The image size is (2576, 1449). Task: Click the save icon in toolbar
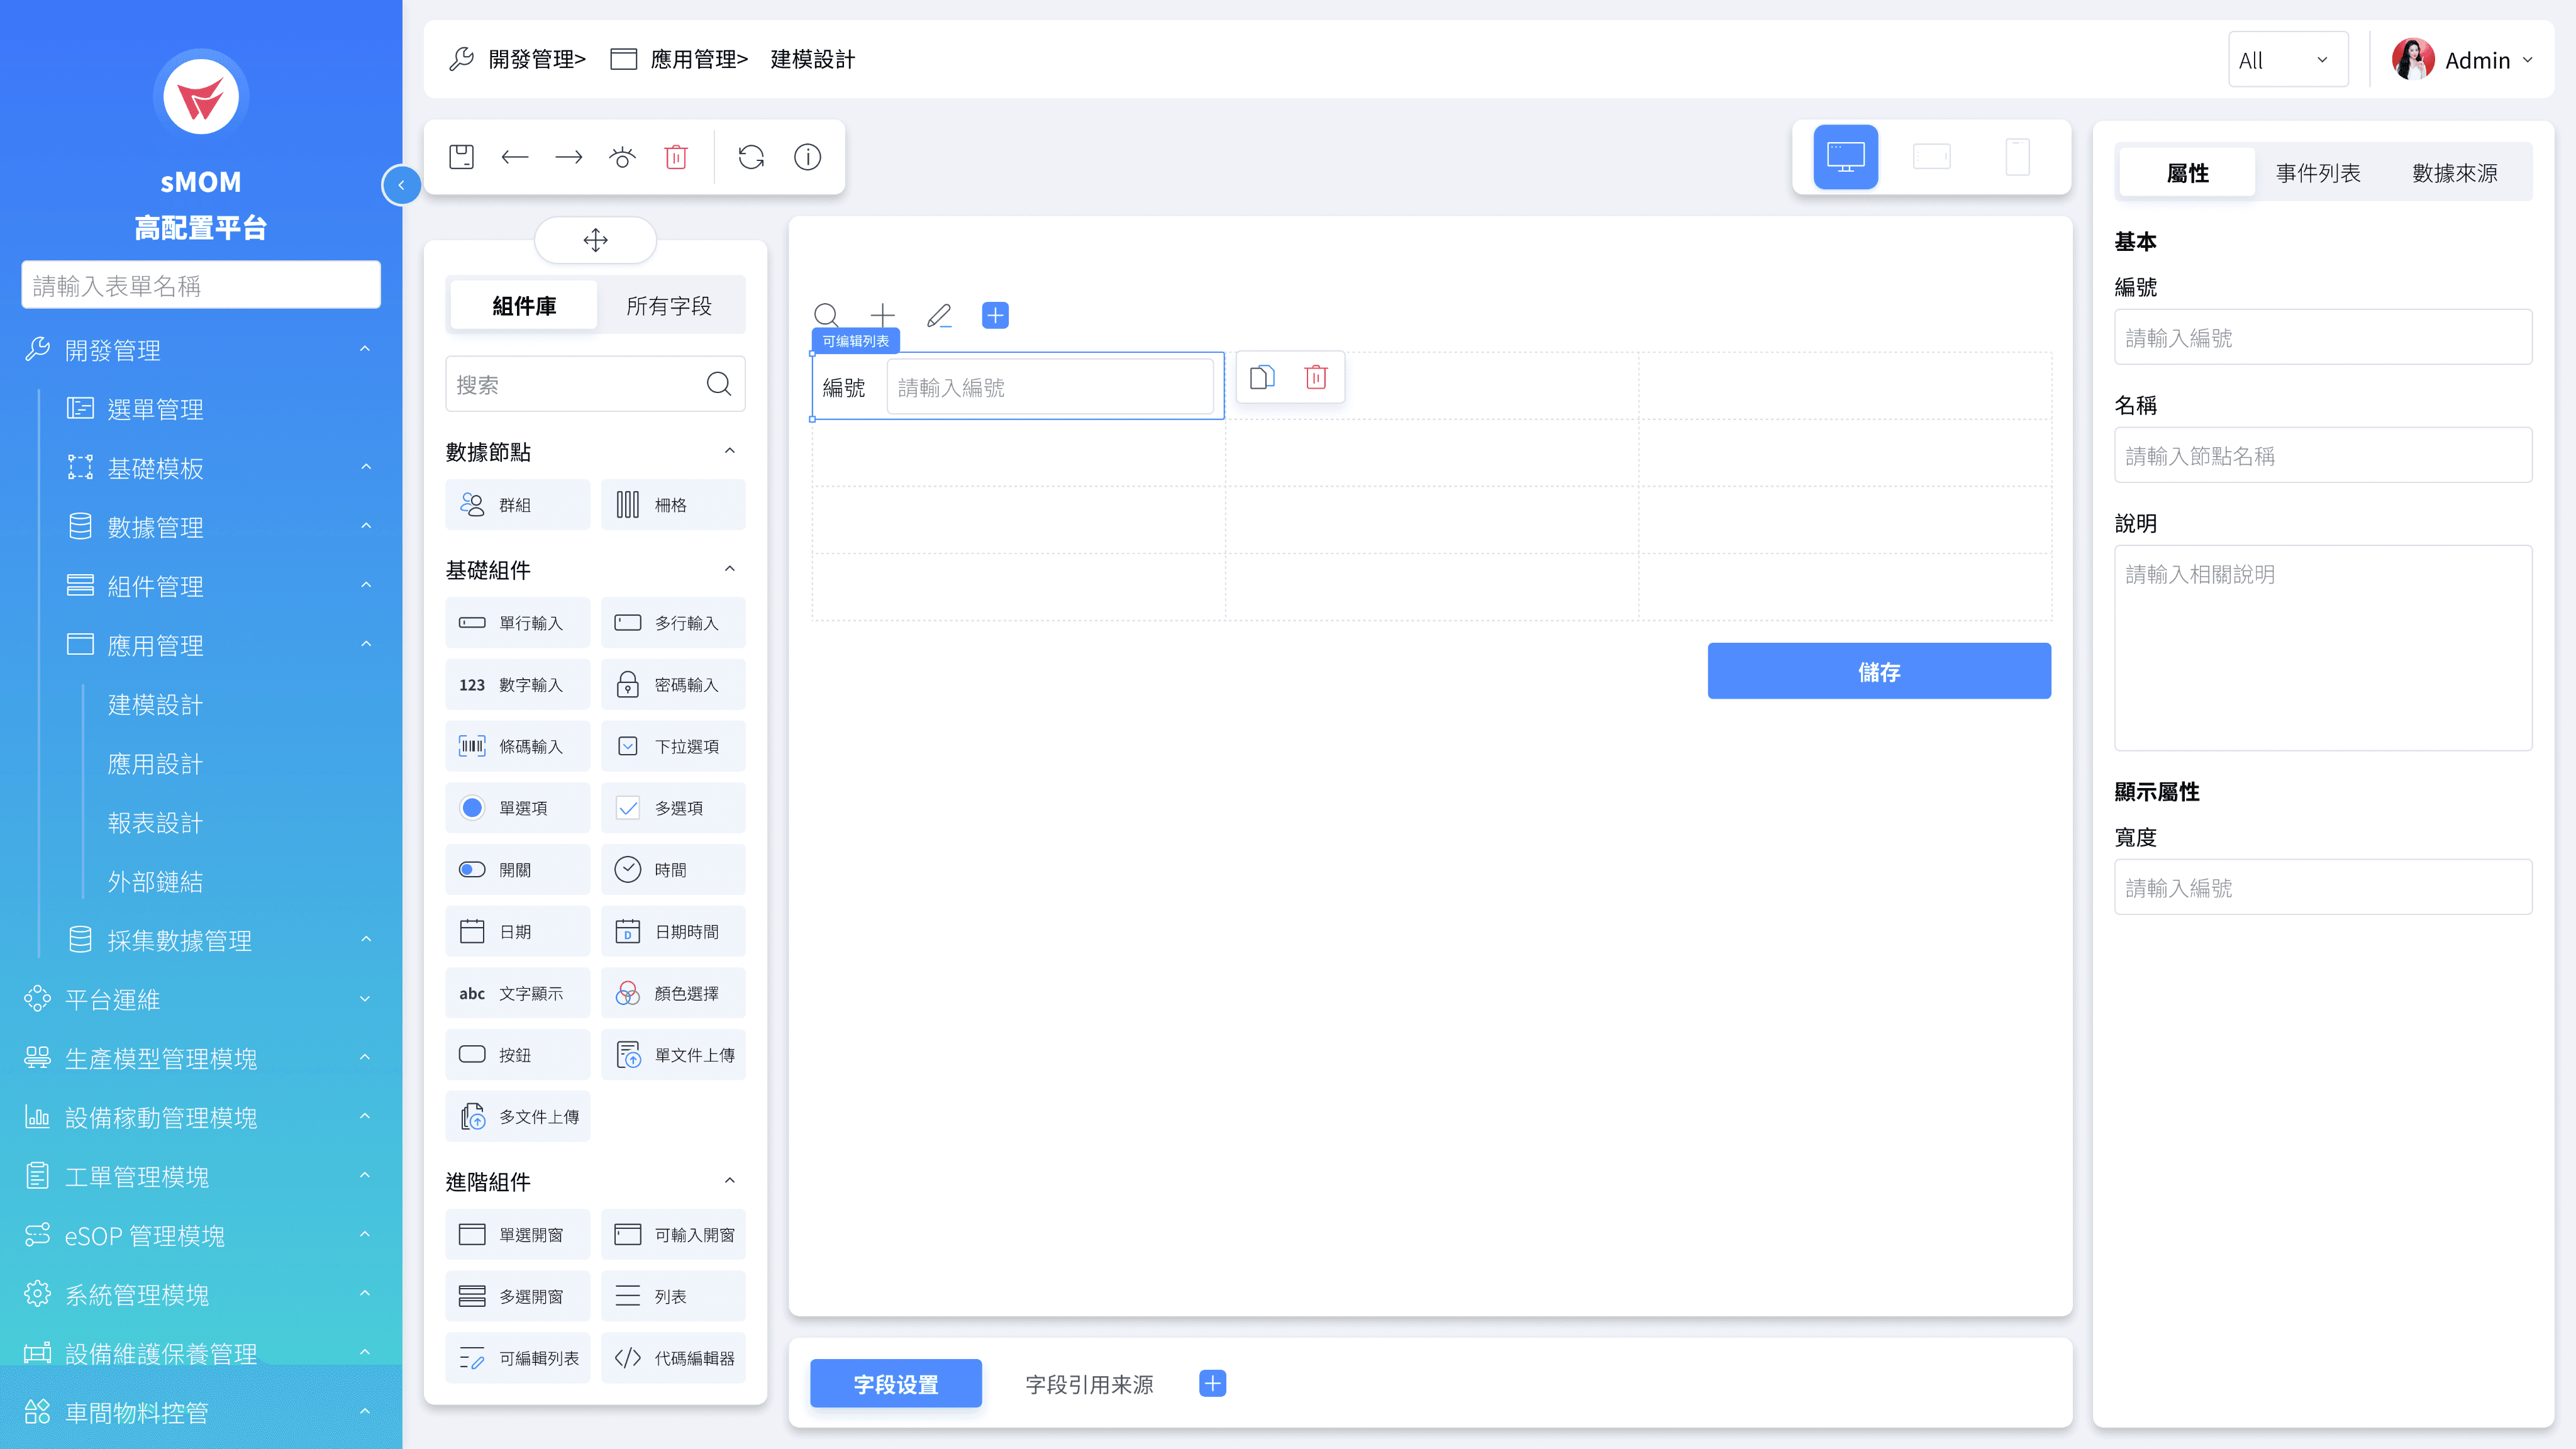[461, 157]
